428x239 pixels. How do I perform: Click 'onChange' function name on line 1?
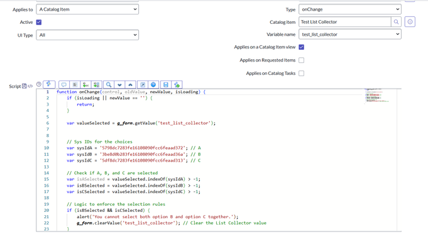coord(89,92)
